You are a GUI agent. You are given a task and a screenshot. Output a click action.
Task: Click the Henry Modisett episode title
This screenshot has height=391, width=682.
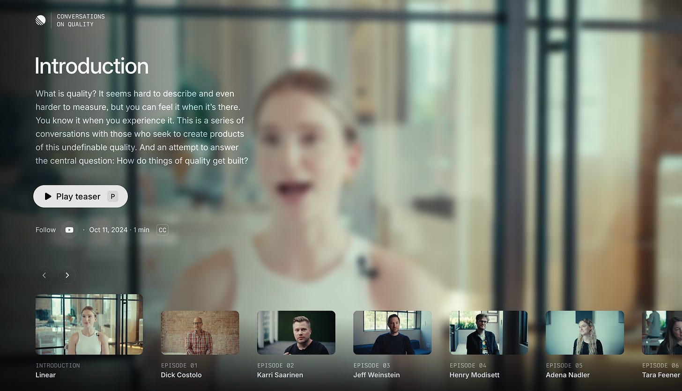point(474,375)
